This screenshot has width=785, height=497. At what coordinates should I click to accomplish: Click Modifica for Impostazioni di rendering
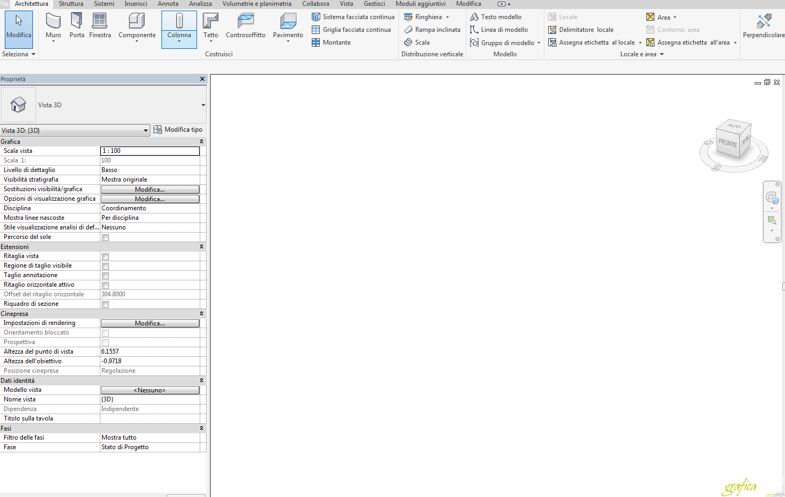pos(149,323)
